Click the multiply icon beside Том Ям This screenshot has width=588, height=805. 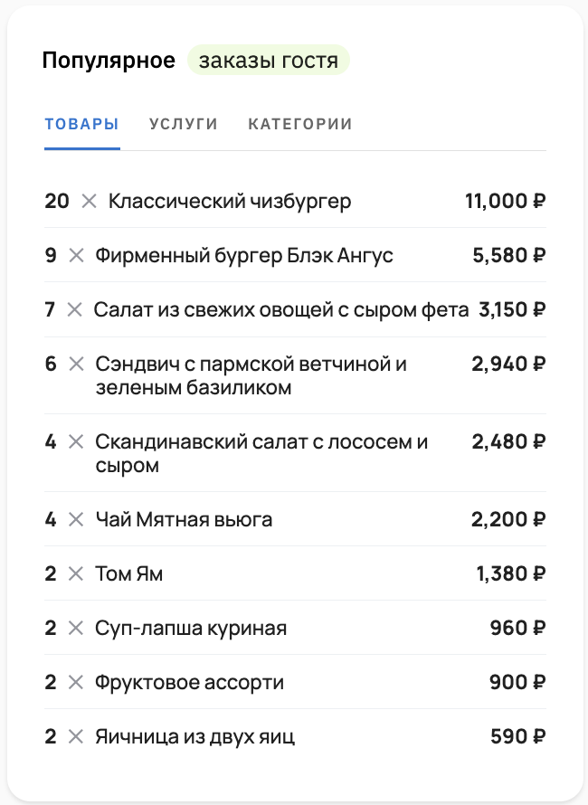76,573
